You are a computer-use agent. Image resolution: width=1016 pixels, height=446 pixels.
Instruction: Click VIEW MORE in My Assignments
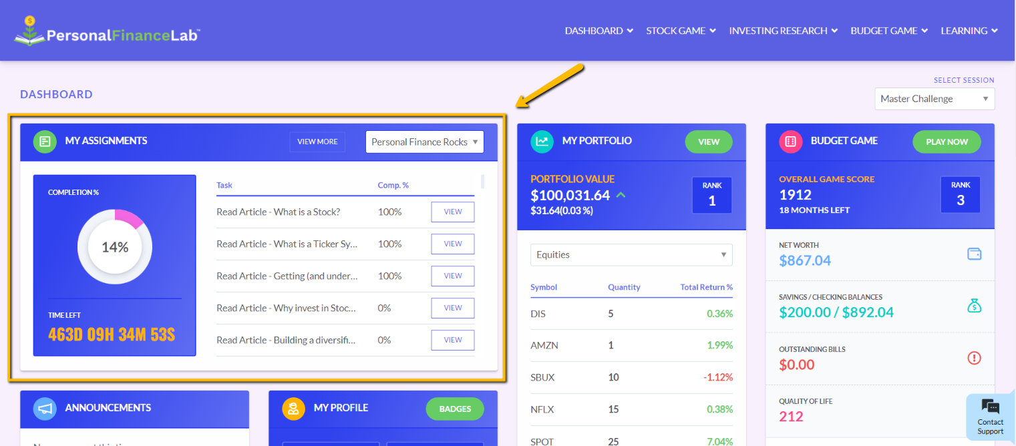[317, 142]
